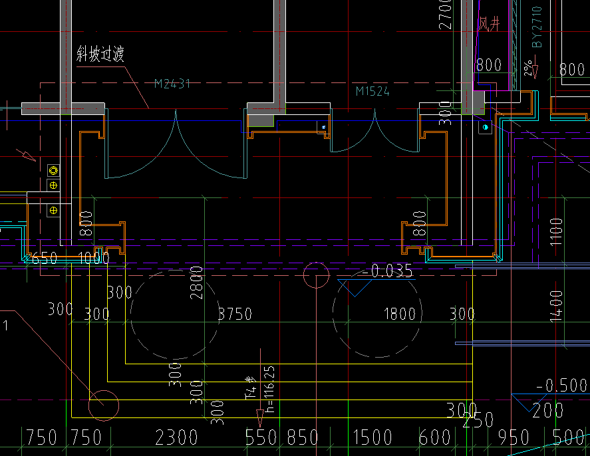Select the -0.035 elevation text
The height and width of the screenshot is (456, 590).
[387, 271]
